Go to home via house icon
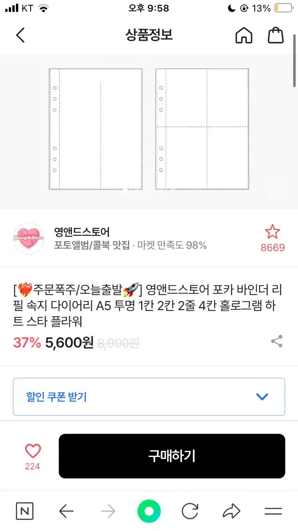Viewport: 298px width, 531px height. [244, 35]
